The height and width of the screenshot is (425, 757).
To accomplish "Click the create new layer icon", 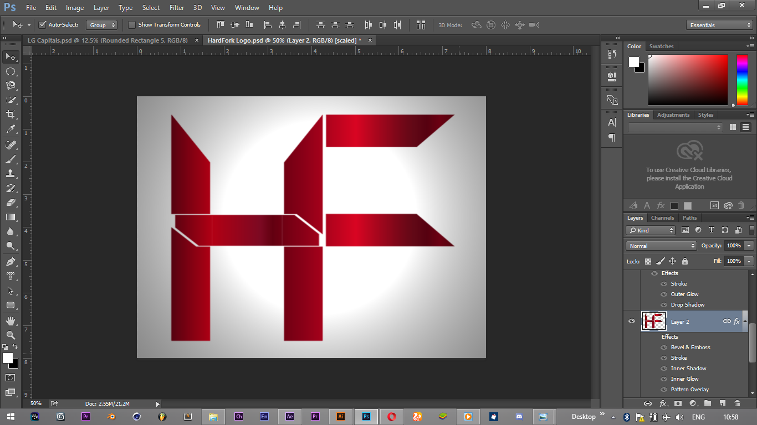I will pyautogui.click(x=722, y=403).
